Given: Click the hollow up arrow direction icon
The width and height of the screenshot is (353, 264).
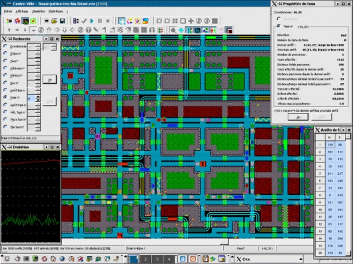Looking at the screenshot, I should tap(49, 30).
